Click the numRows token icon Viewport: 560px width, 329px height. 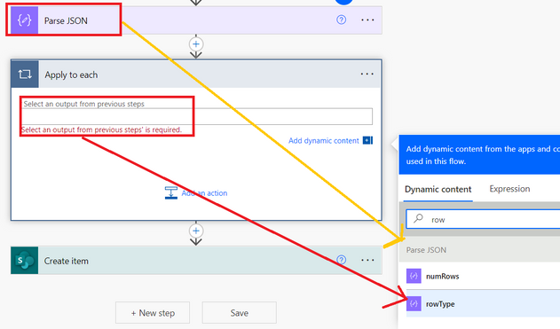point(414,276)
